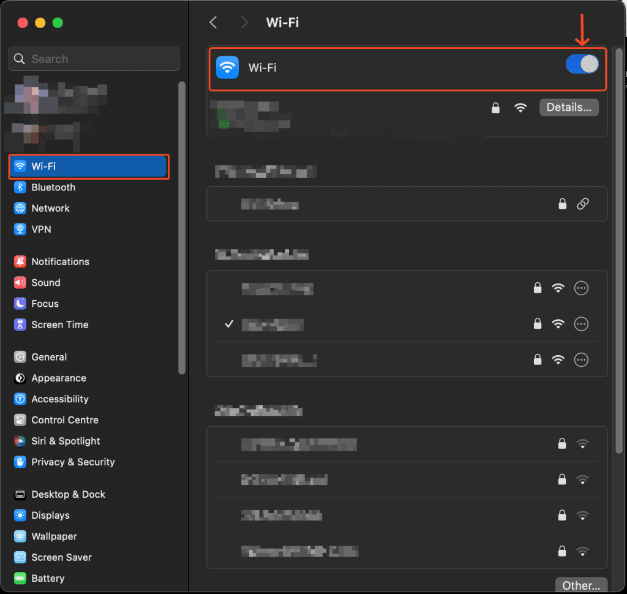This screenshot has width=627, height=594.
Task: Go back with the left chevron
Action: point(213,23)
